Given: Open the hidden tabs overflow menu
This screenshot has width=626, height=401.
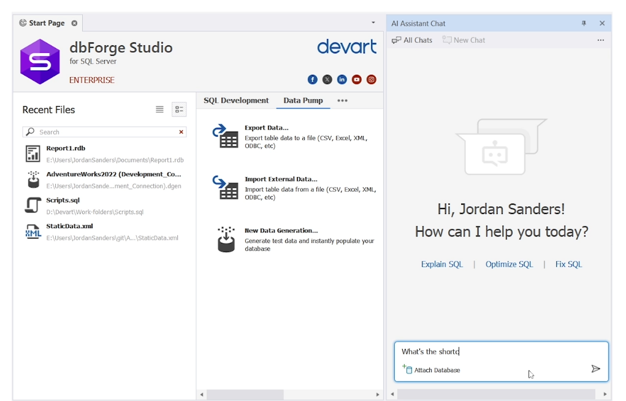Looking at the screenshot, I should 342,100.
